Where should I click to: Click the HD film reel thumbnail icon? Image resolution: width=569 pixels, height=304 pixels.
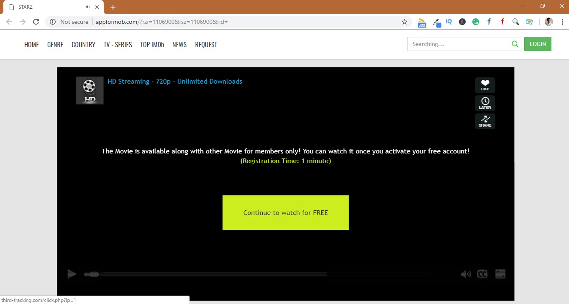pyautogui.click(x=89, y=90)
